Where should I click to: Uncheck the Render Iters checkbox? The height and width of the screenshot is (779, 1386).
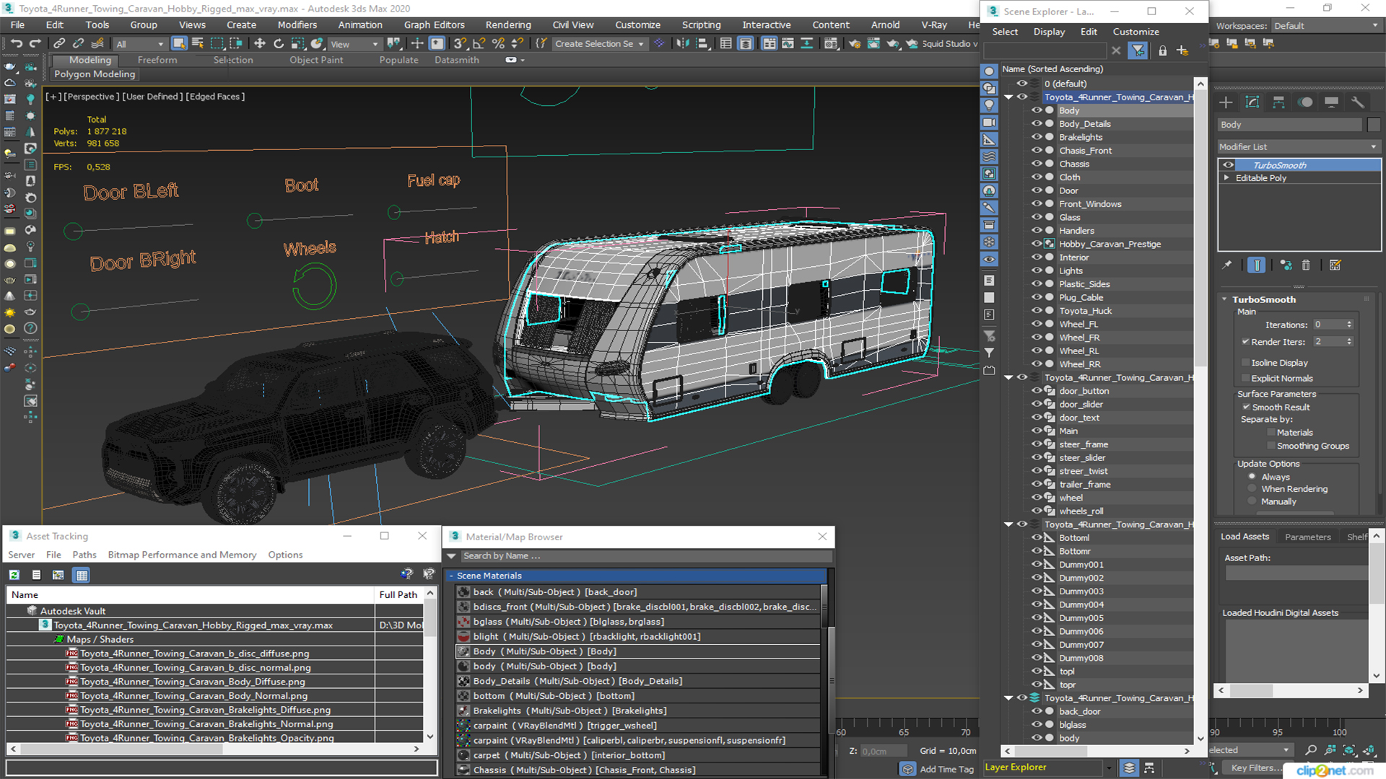click(x=1245, y=342)
